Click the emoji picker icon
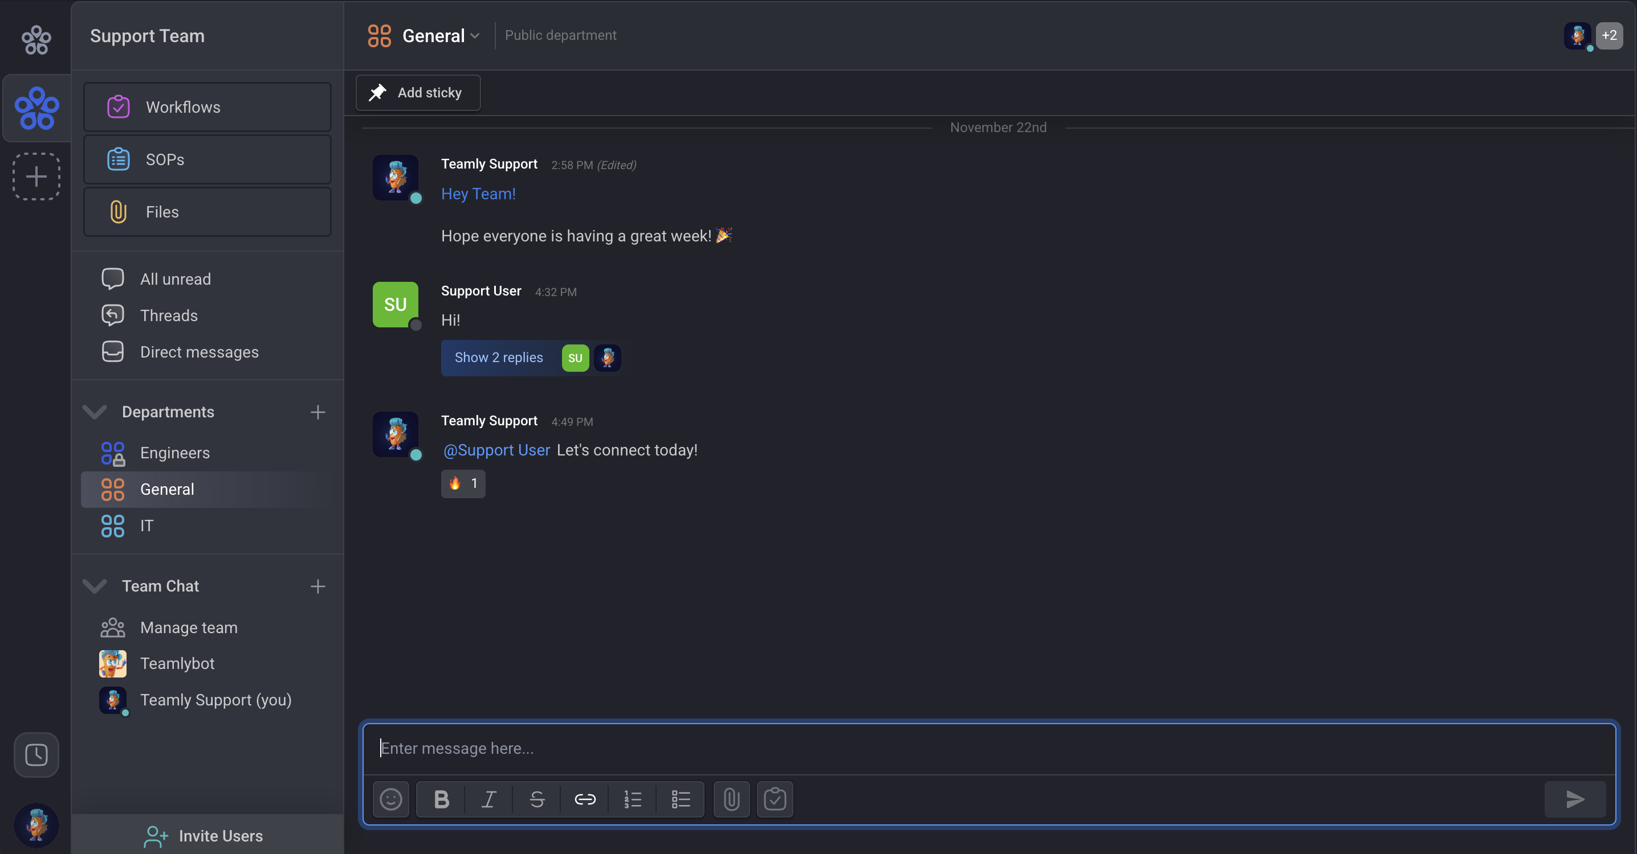The image size is (1637, 854). (390, 799)
